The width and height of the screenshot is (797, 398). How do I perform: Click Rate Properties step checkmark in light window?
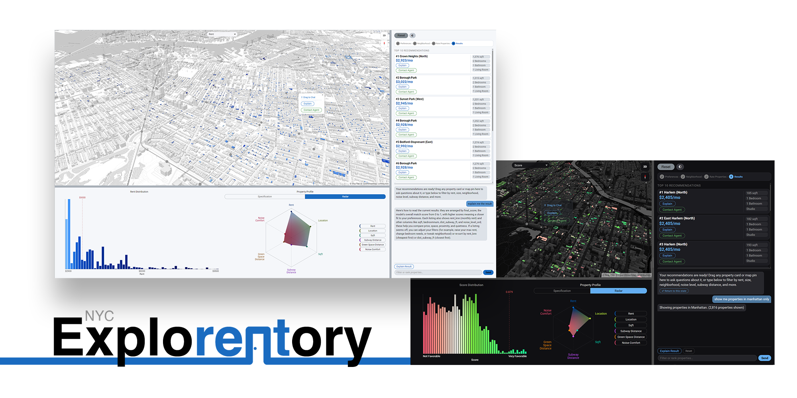click(x=434, y=43)
